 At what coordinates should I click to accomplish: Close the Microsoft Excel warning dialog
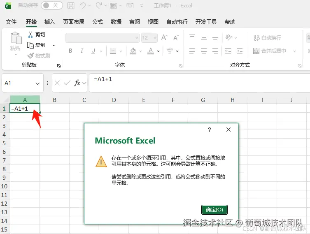(x=228, y=130)
